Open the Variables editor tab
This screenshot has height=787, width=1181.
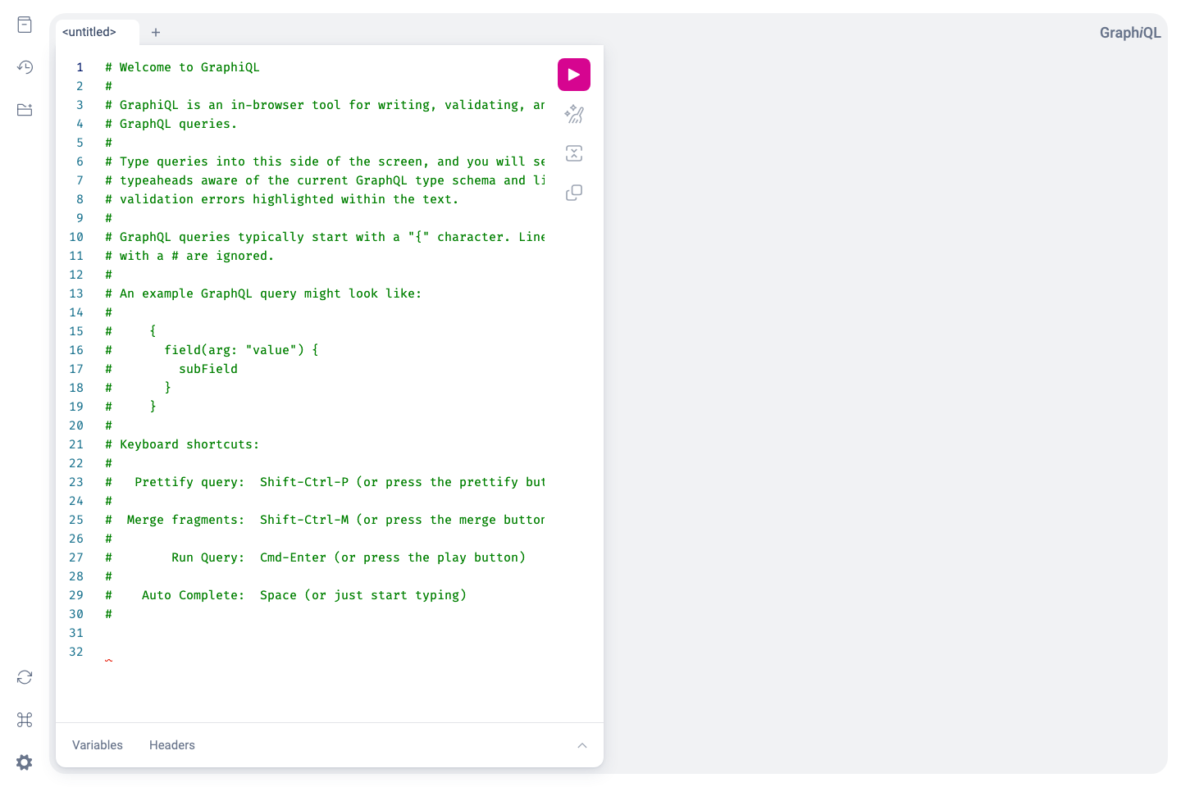[x=97, y=744]
